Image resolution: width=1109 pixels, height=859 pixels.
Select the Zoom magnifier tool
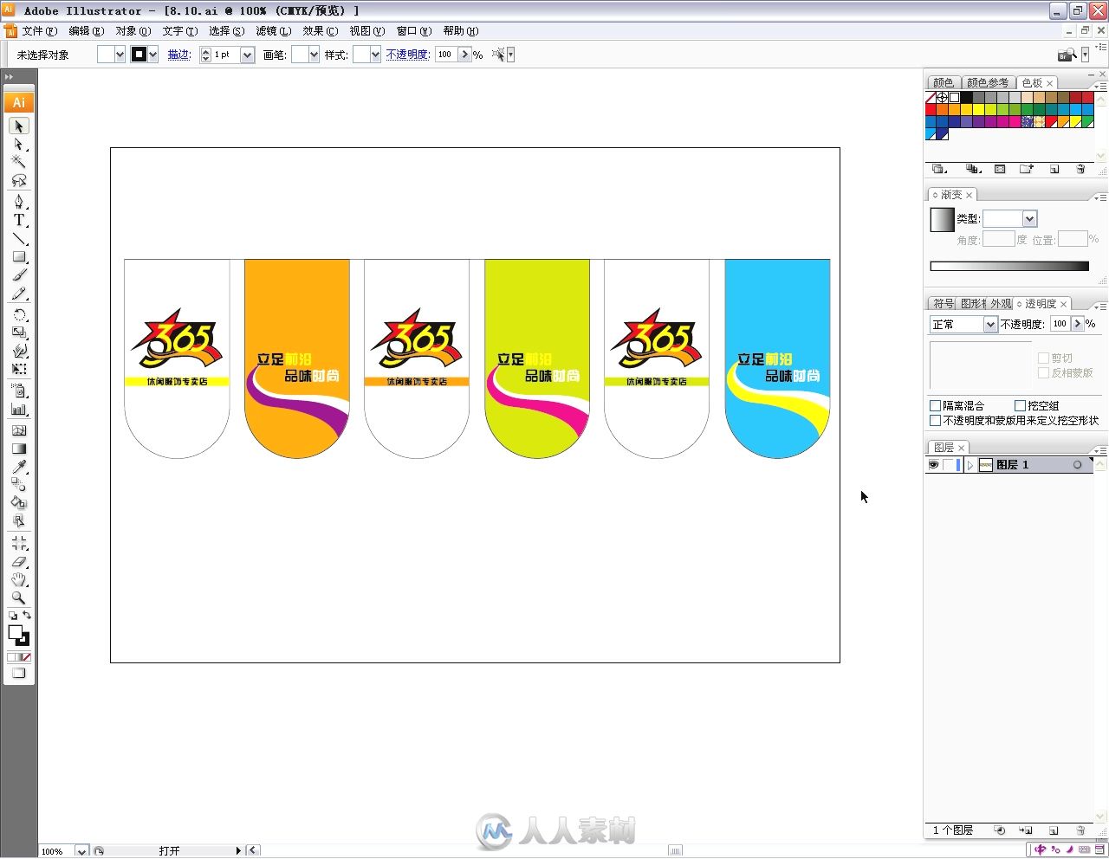coord(19,598)
